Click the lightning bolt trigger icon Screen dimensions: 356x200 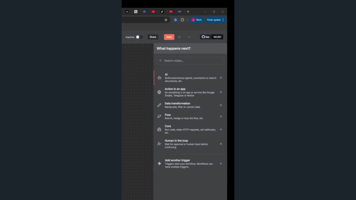click(159, 163)
